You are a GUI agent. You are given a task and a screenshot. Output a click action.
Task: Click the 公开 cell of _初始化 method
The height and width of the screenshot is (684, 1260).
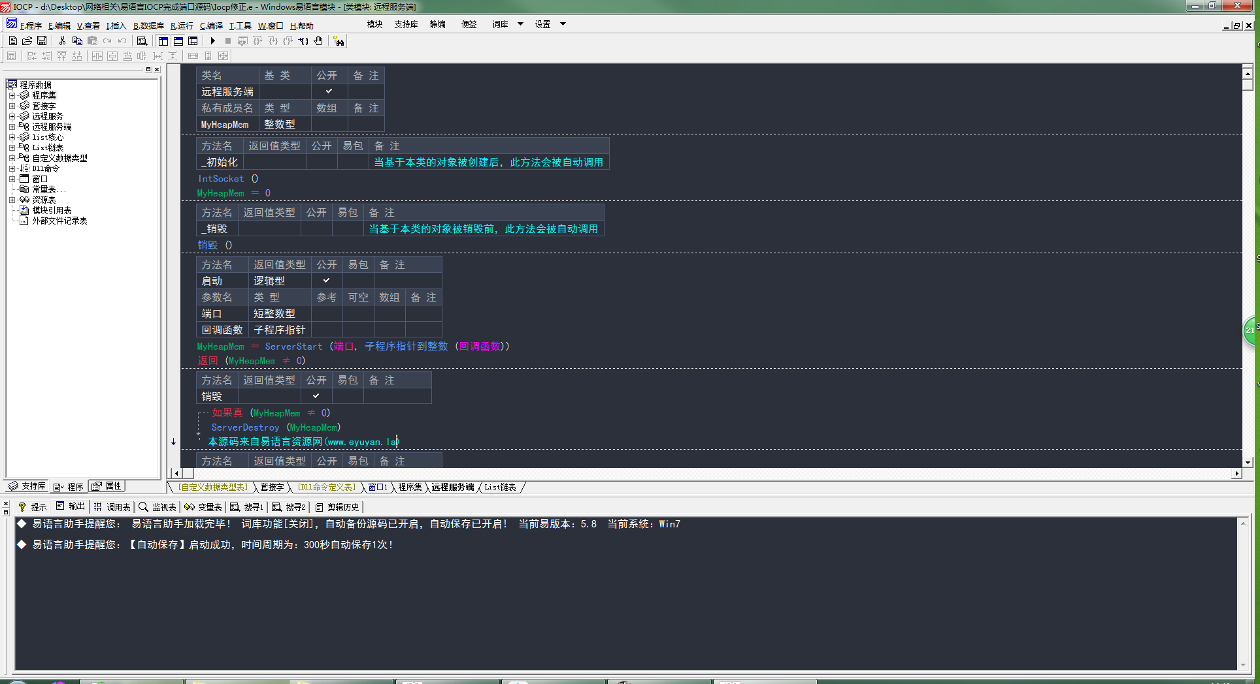322,162
